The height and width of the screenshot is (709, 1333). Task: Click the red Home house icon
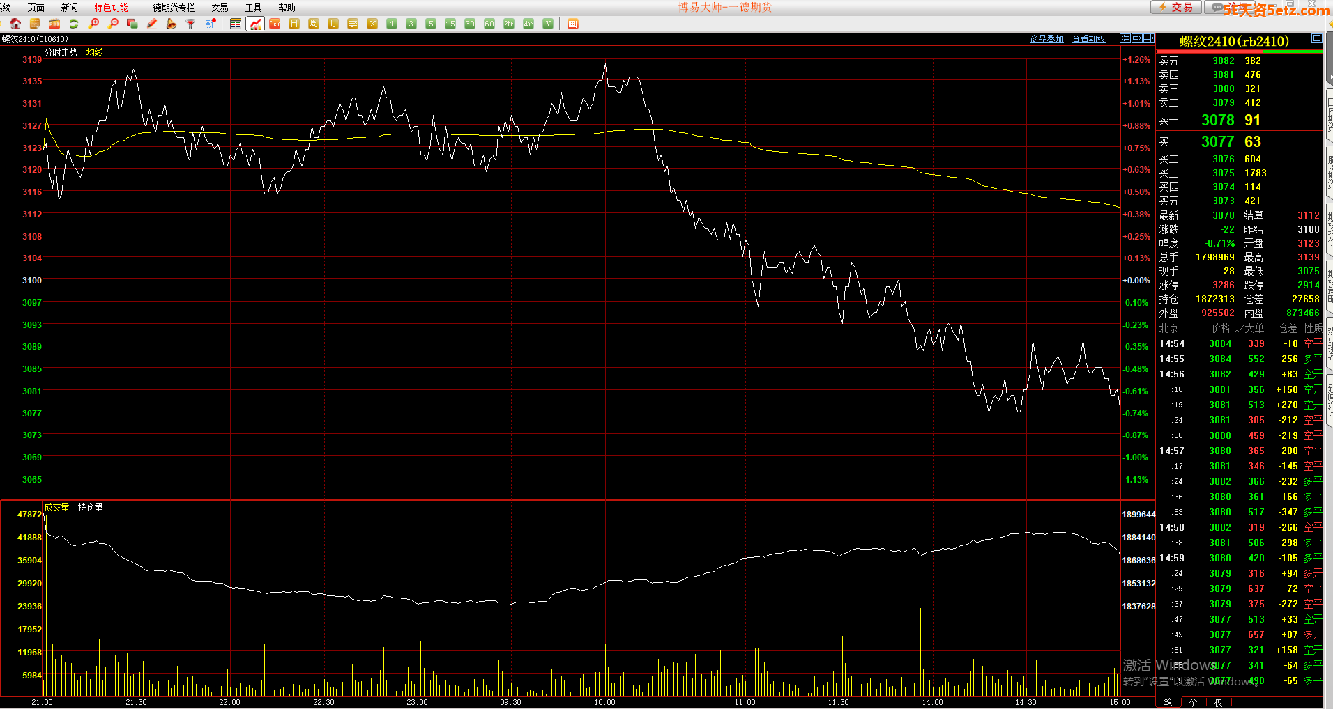(x=15, y=24)
